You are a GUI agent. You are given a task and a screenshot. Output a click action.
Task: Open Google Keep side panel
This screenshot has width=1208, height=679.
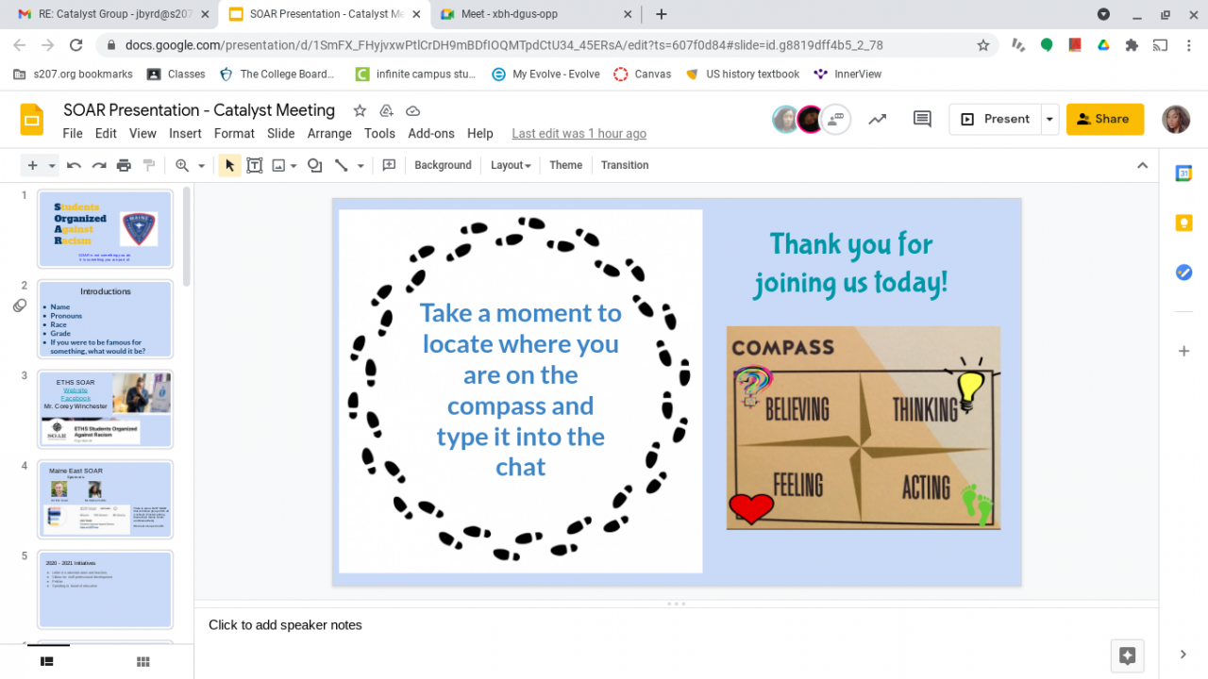1183,223
